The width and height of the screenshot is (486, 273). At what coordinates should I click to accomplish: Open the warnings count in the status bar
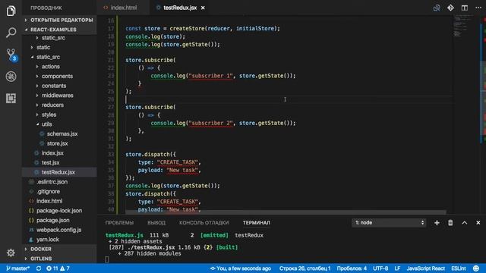click(65, 268)
